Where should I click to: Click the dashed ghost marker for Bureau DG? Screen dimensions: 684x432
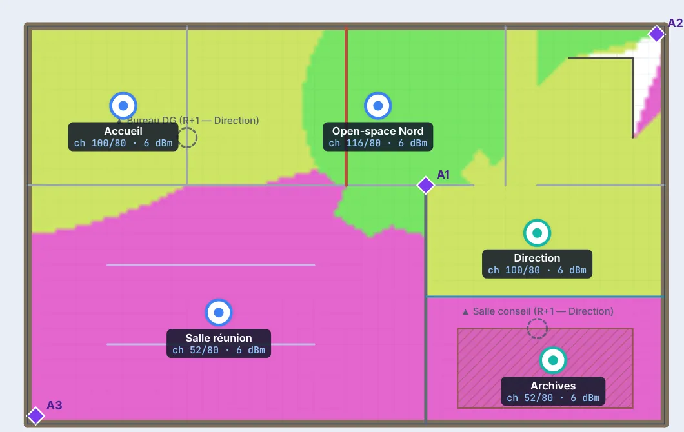(x=187, y=138)
